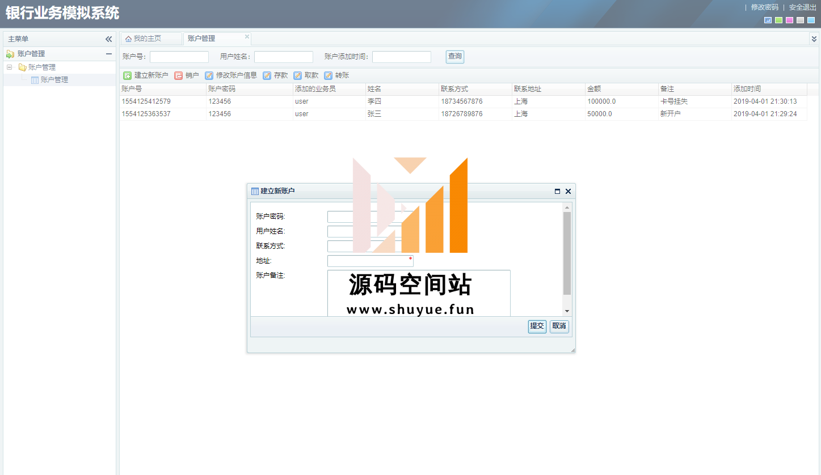Click the 金额 column header

click(622, 89)
